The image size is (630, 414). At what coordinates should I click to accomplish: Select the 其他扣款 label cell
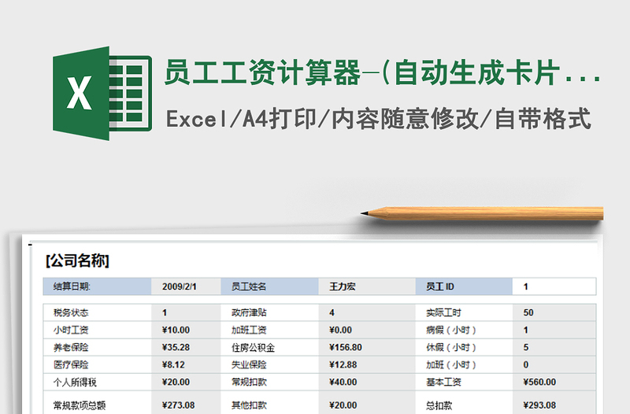coord(269,403)
